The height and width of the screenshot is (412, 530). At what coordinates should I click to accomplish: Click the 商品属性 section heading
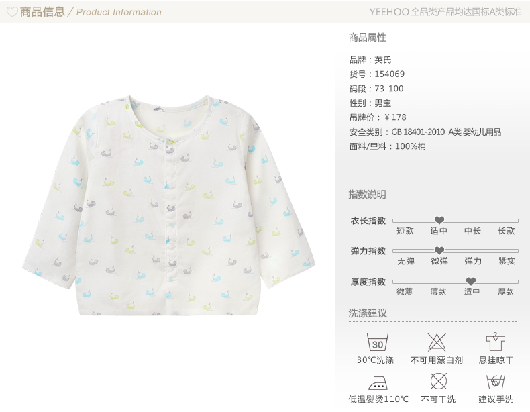[x=368, y=37]
